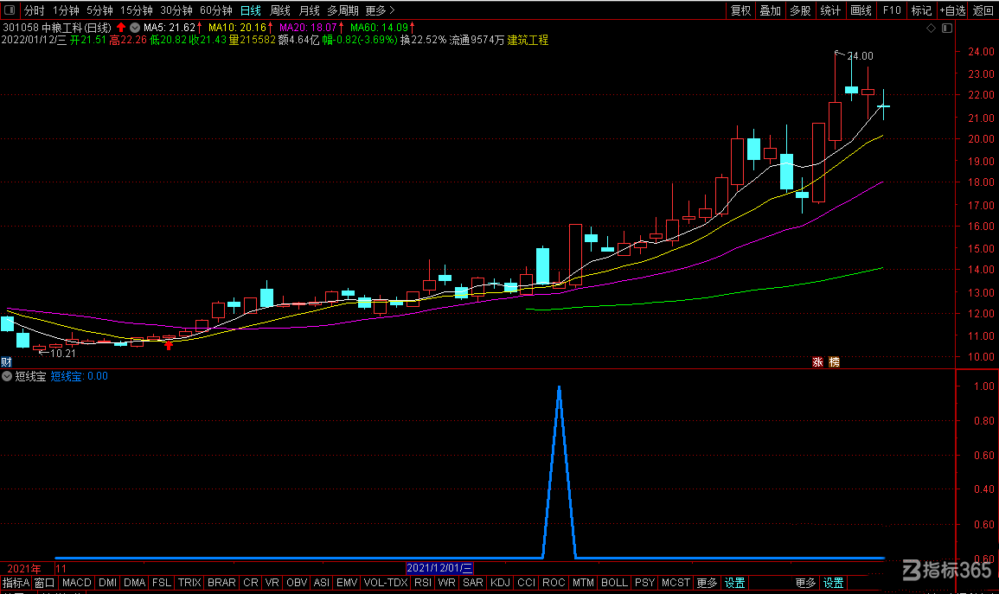Click the 涨 marker icon
The image size is (999, 594).
tap(817, 361)
